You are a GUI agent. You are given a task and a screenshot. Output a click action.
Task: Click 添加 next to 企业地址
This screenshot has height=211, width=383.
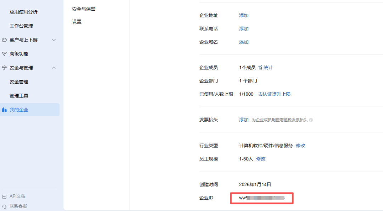pos(244,15)
